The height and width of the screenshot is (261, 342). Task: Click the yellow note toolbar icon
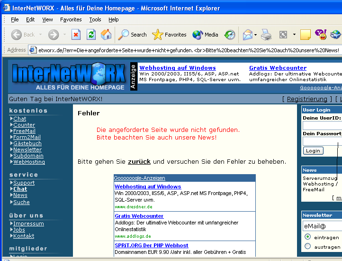point(306,35)
